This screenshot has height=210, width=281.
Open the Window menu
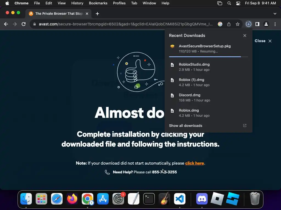149,3
